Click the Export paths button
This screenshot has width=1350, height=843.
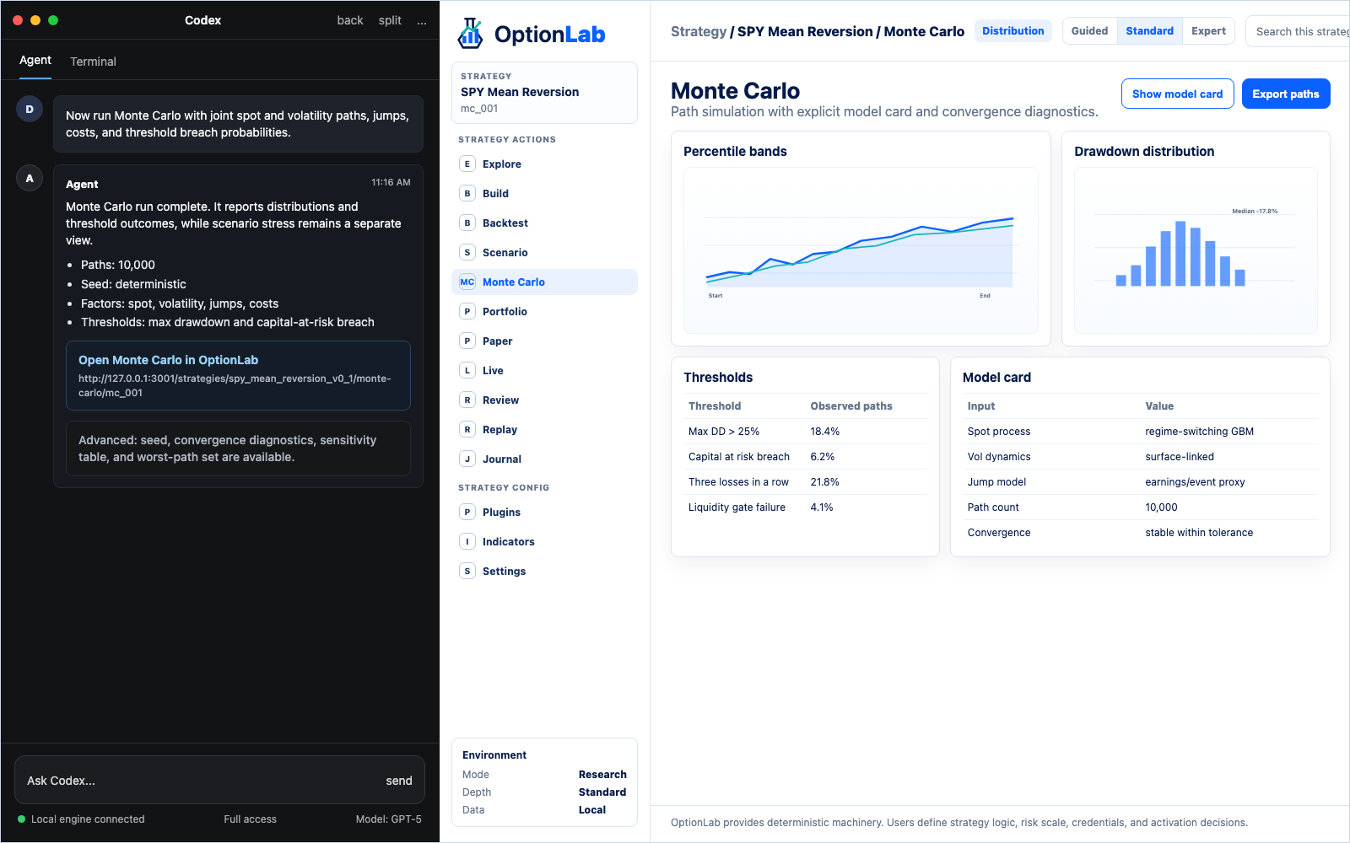click(x=1286, y=94)
